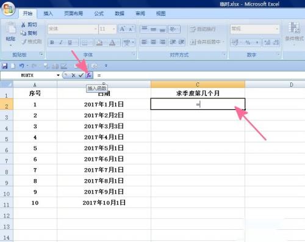This screenshot has height=242, width=305.
Task: Switch to the 插入 (Insert) tab
Action: pos(48,13)
